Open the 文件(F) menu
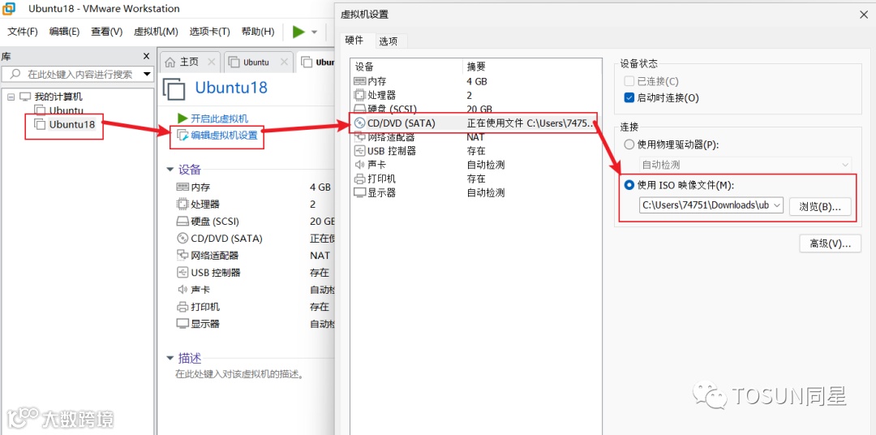The height and width of the screenshot is (435, 876). pyautogui.click(x=23, y=32)
